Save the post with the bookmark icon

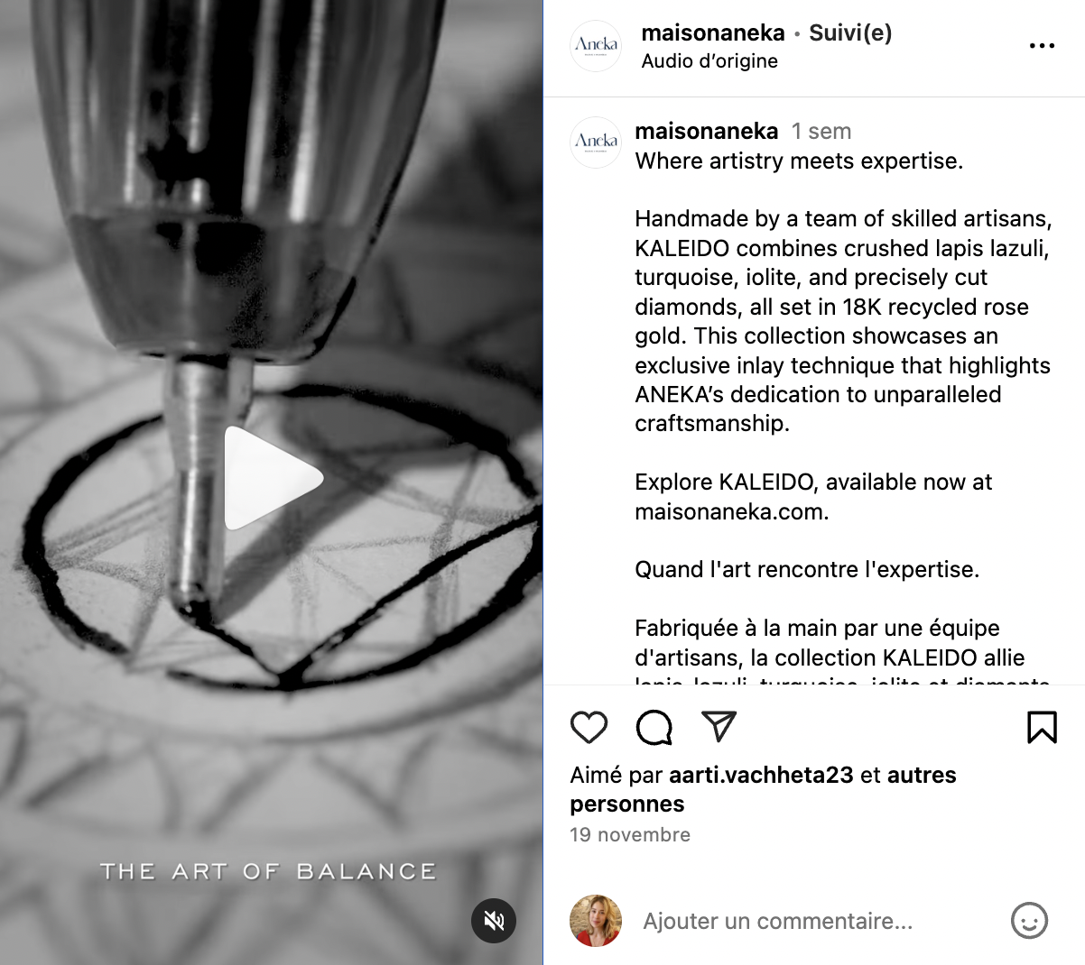[1042, 727]
